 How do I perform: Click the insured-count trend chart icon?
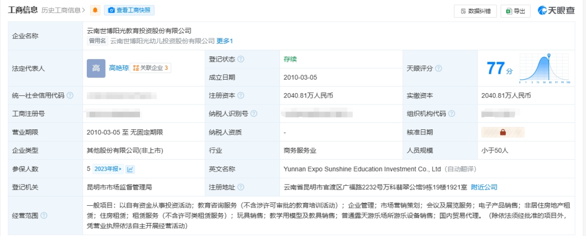[130, 169]
